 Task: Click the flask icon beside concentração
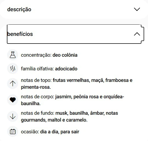click(x=13, y=55)
